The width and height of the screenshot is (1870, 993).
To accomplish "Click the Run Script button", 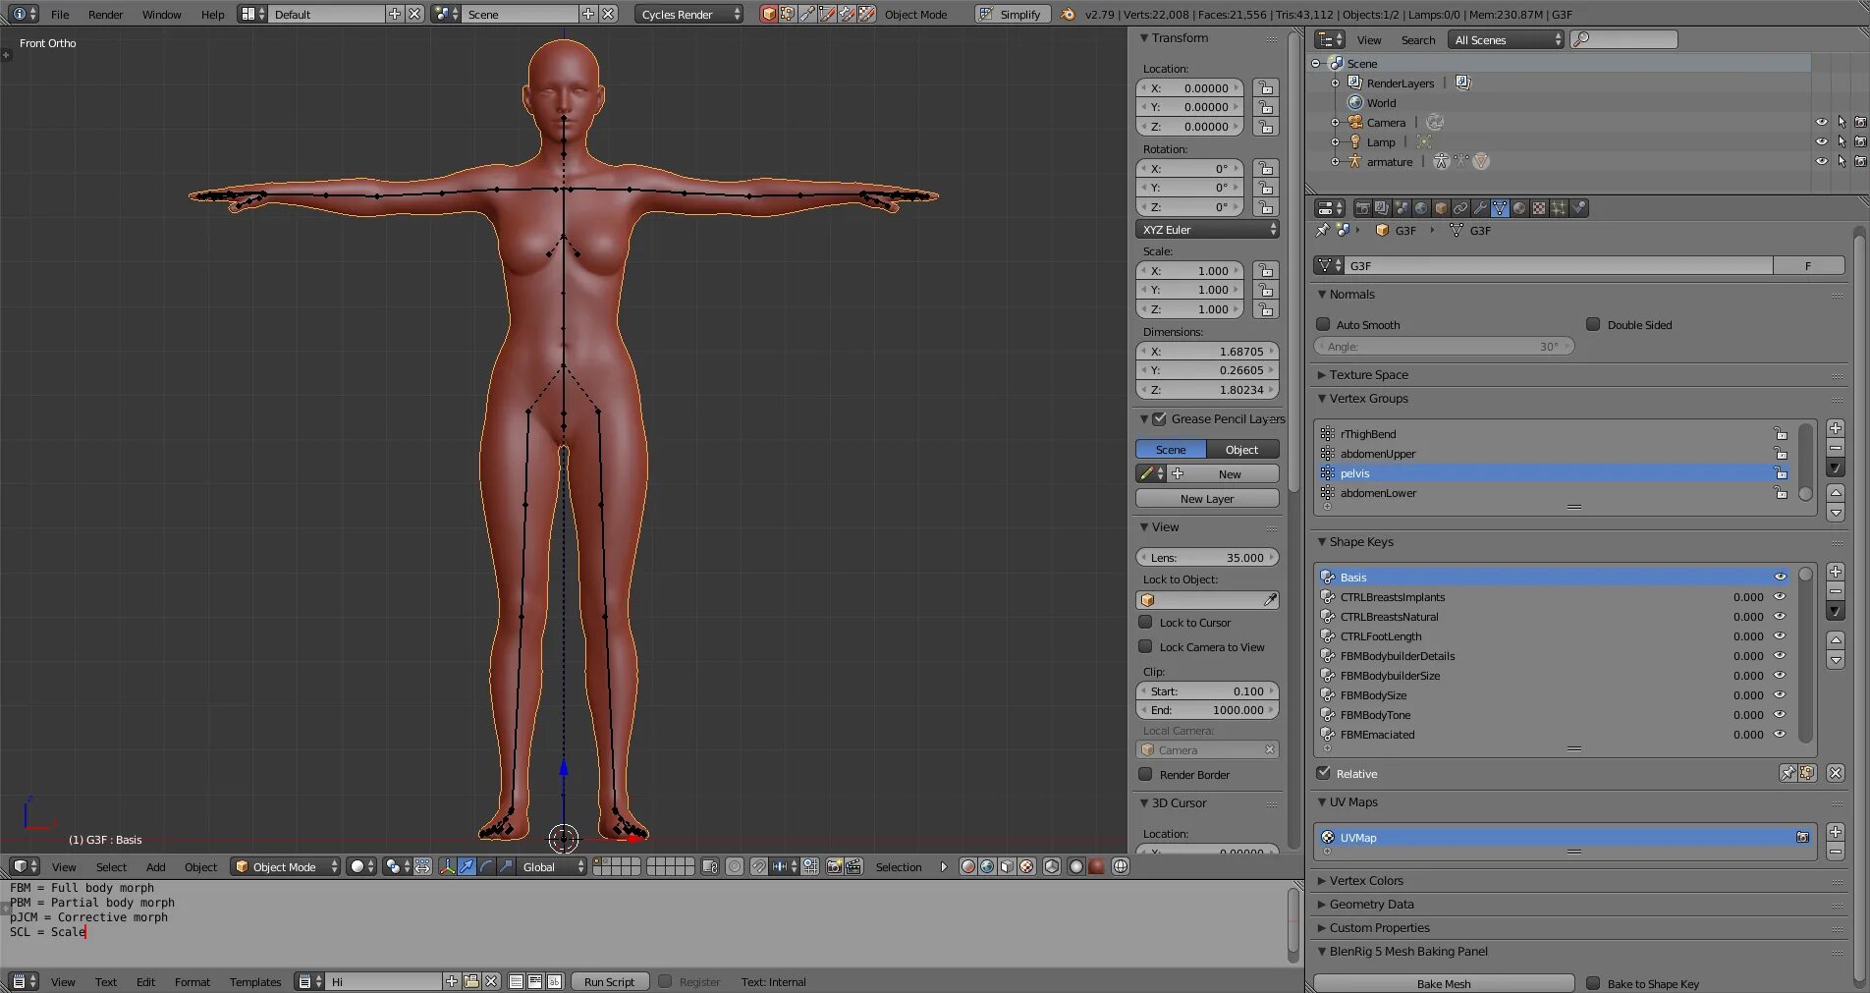I will click(609, 981).
